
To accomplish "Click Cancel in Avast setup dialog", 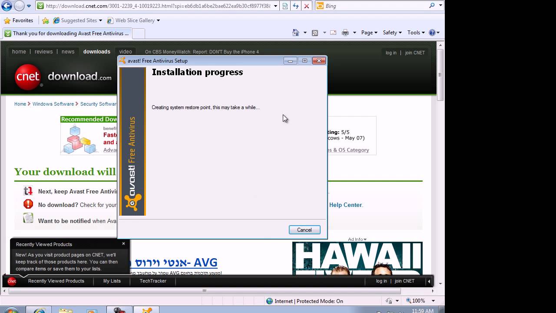I will coord(304,230).
